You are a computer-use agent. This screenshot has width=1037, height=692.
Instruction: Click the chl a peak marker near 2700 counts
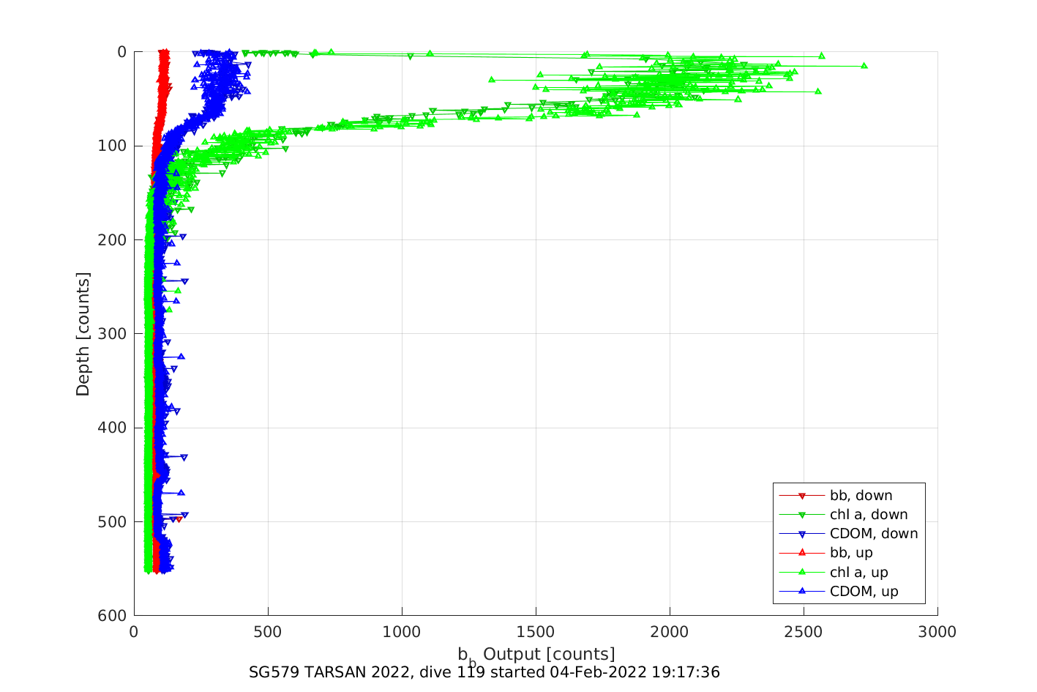click(x=864, y=66)
